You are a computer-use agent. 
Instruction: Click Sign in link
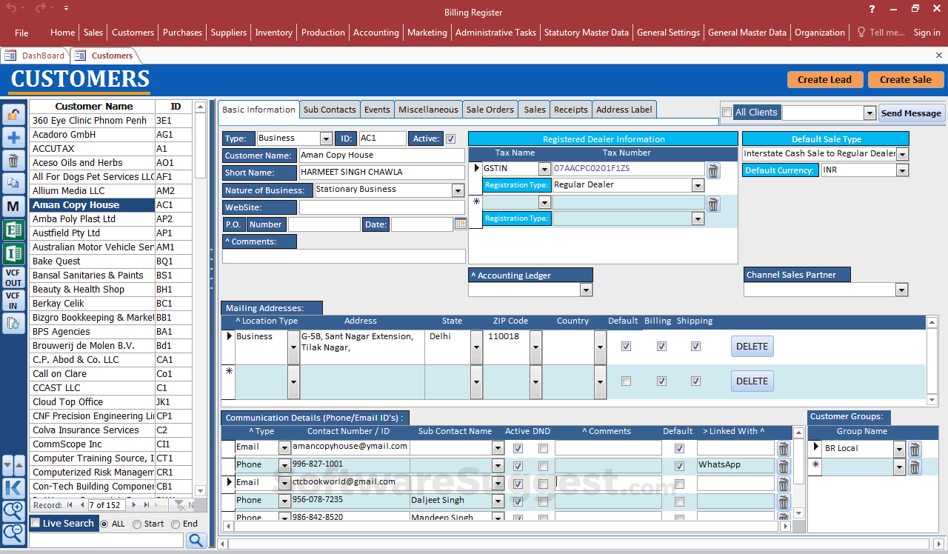tap(927, 33)
